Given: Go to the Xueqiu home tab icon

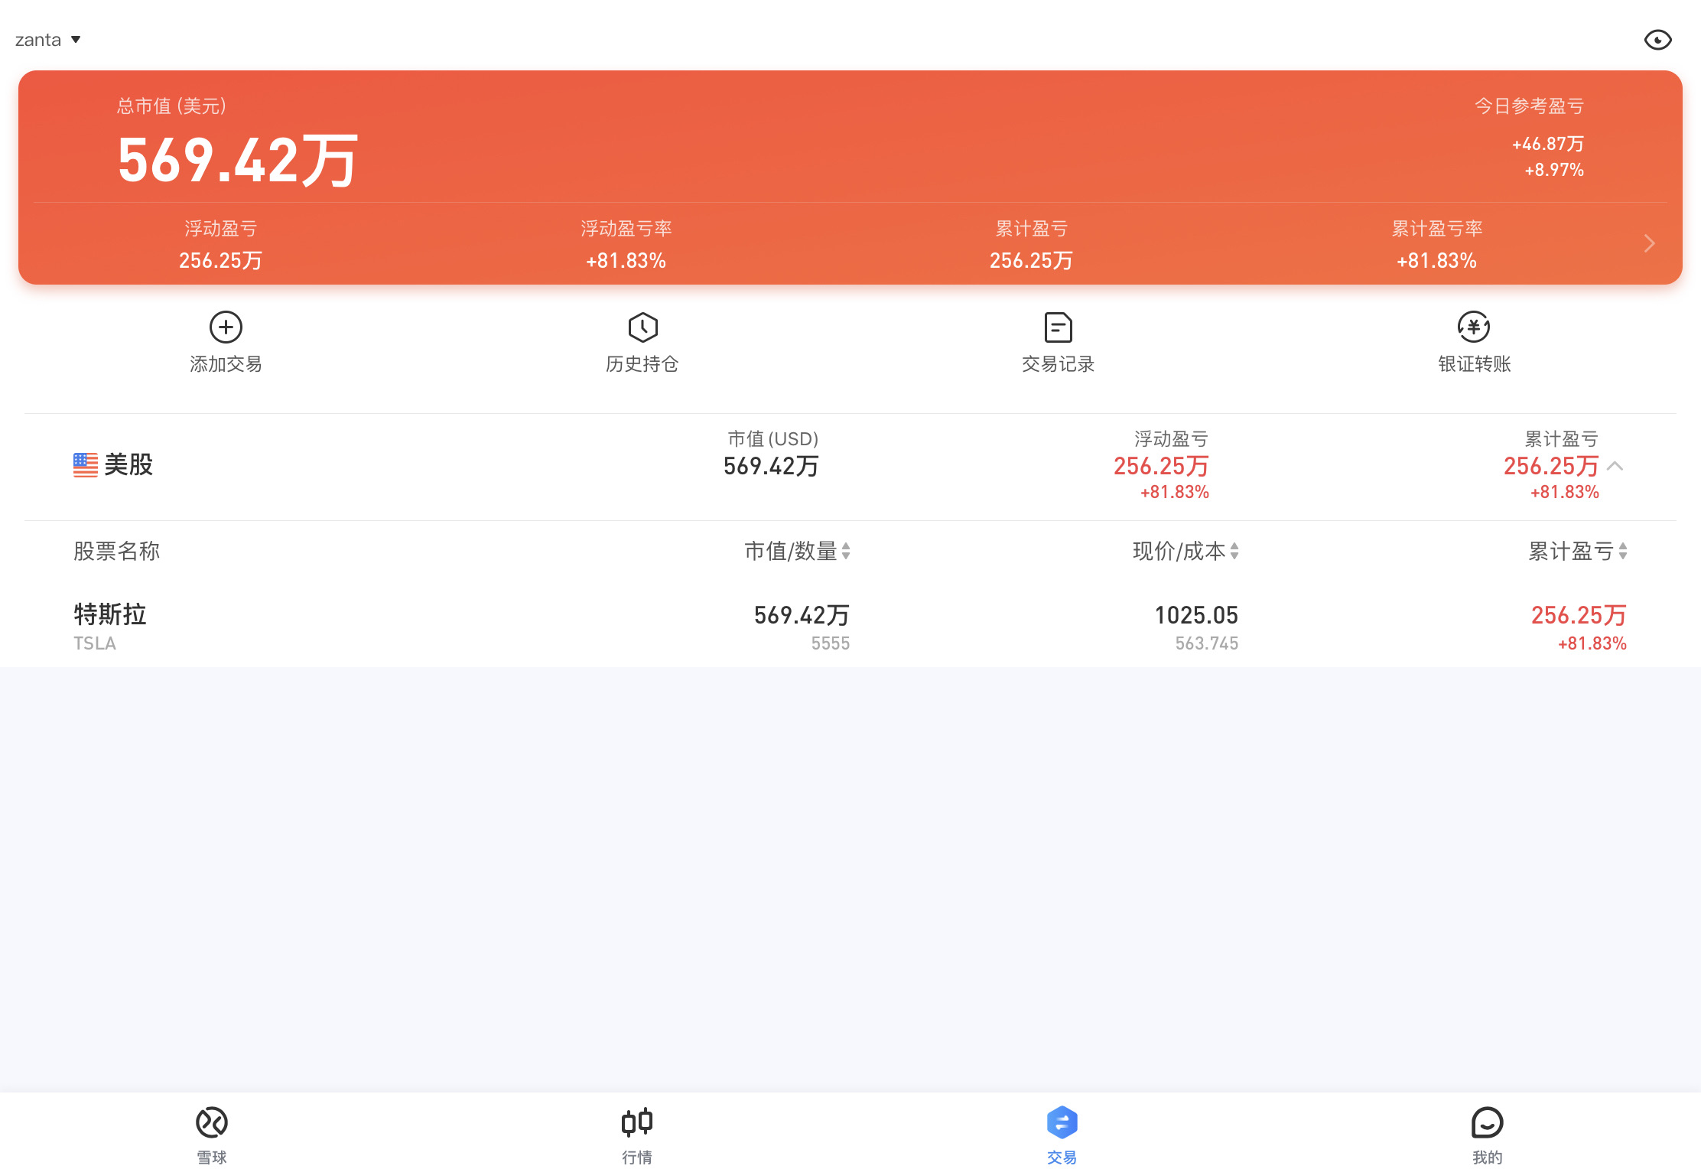Looking at the screenshot, I should click(212, 1122).
